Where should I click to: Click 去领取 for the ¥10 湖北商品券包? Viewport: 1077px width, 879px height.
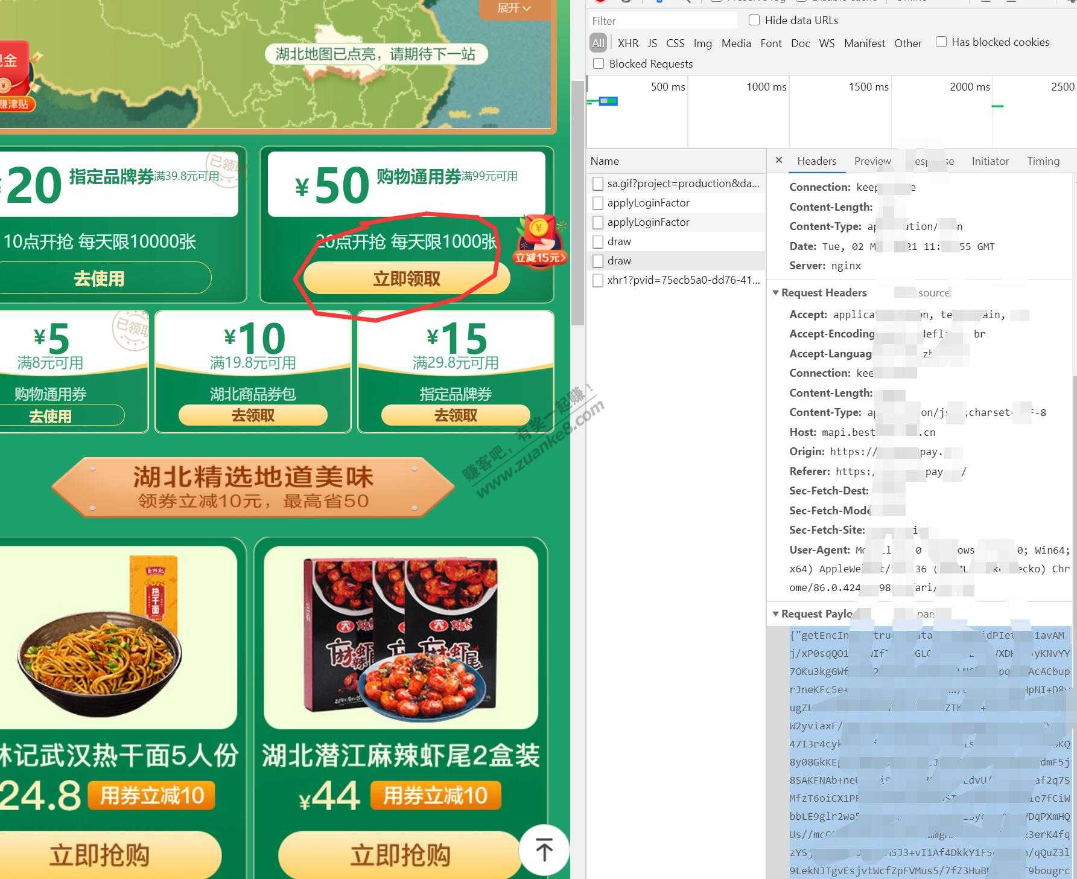[253, 415]
